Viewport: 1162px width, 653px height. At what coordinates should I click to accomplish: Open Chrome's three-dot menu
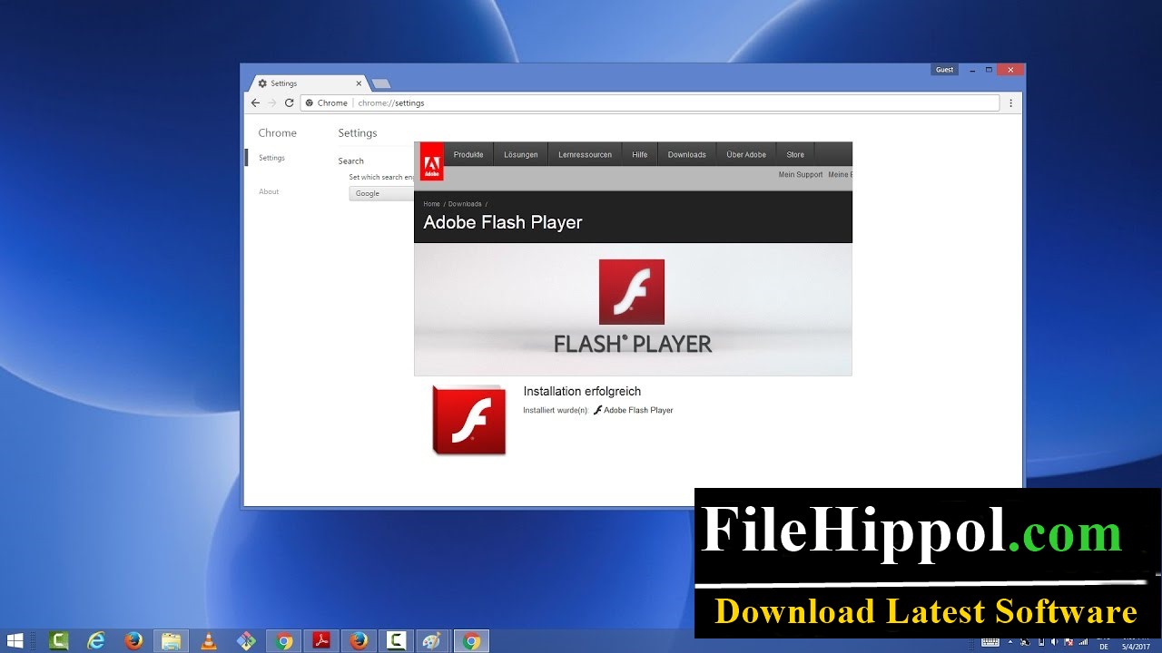point(1011,103)
